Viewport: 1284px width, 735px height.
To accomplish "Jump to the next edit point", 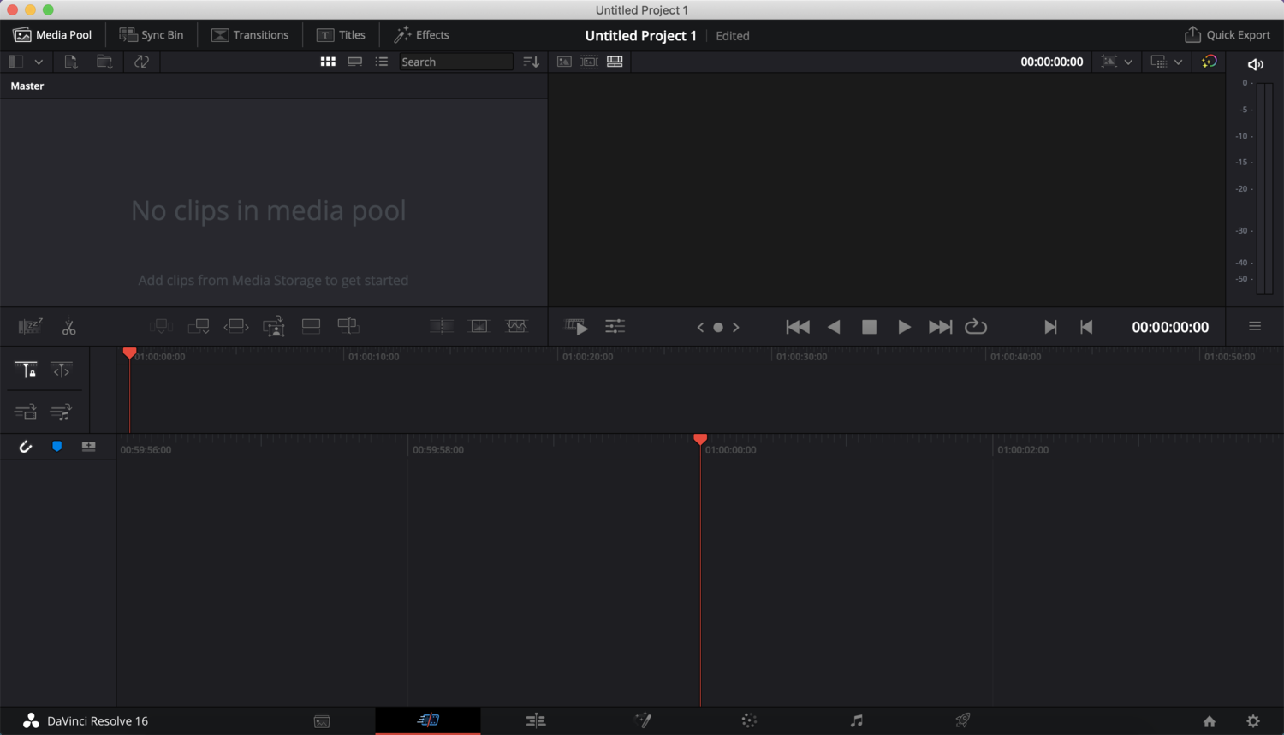I will point(1050,327).
